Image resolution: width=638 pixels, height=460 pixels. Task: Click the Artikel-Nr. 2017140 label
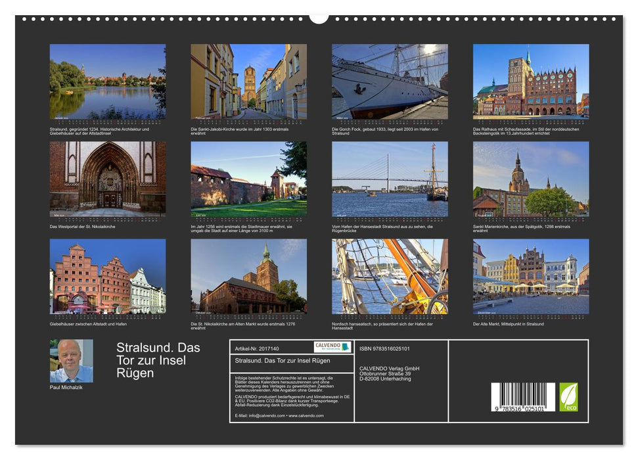[x=258, y=349]
